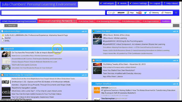Log out with the Logout button
The width and height of the screenshot is (182, 102).
[155, 3]
